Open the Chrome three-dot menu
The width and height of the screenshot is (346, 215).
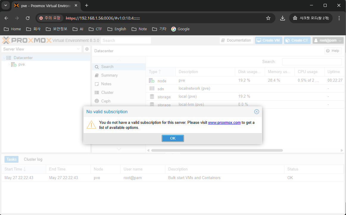click(339, 18)
